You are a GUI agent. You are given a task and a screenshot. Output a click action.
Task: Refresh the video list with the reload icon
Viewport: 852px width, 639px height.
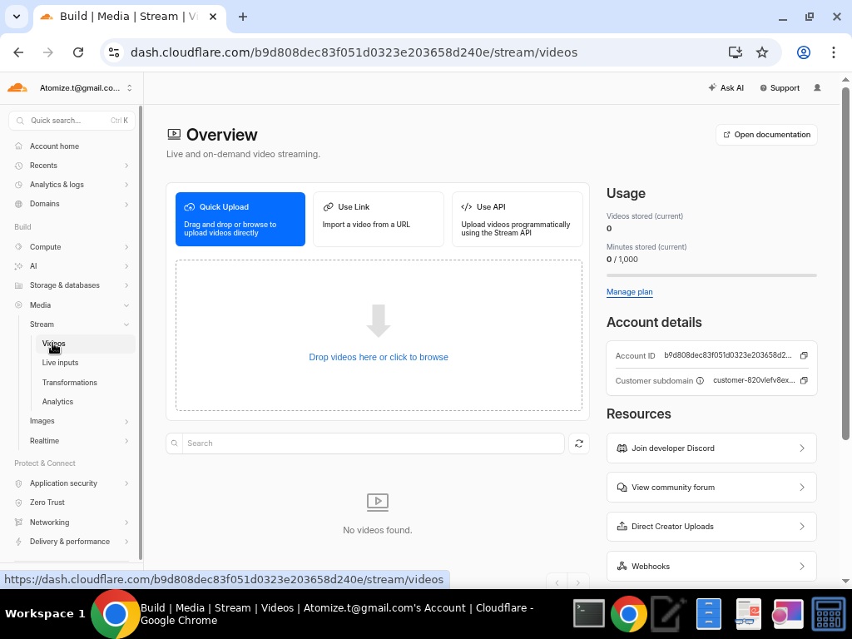click(579, 443)
